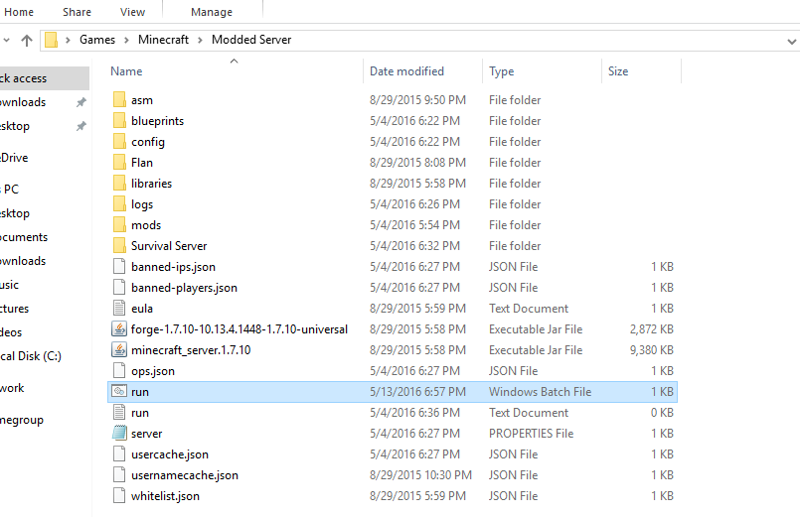Click the 8/29/2015 10:30 PM date cell
Image resolution: width=800 pixels, height=517 pixels.
tap(420, 475)
